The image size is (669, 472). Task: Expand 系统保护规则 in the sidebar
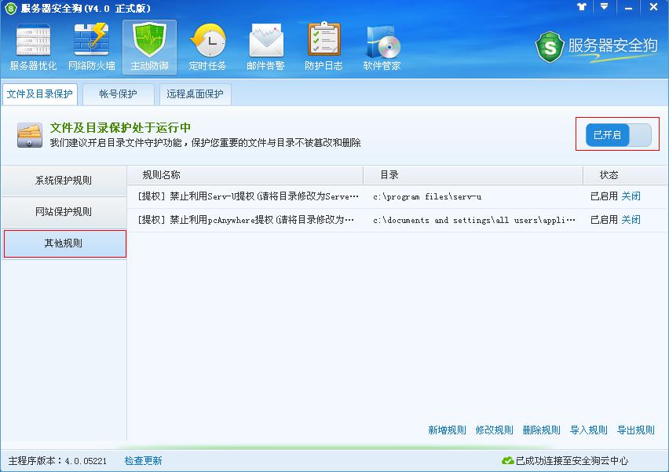[x=63, y=181]
